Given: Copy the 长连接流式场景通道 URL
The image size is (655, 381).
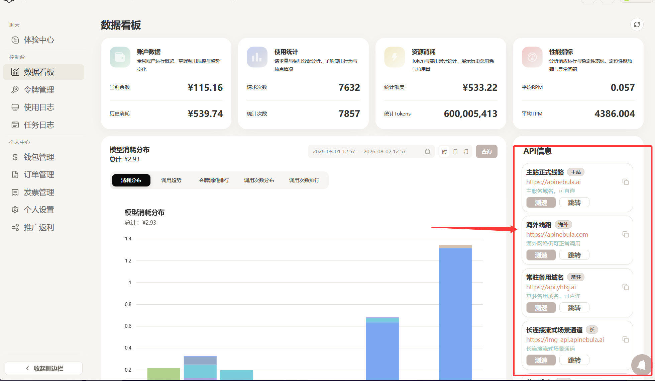Looking at the screenshot, I should coord(626,339).
